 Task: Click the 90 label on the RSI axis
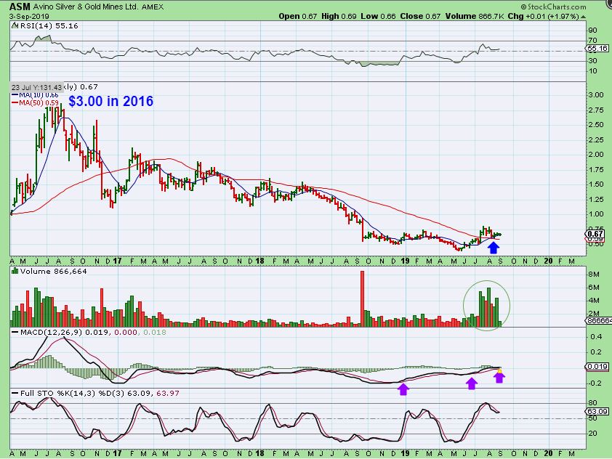point(592,30)
